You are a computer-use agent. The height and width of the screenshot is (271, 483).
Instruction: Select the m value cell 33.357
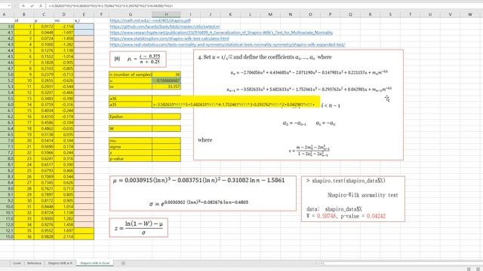point(166,87)
